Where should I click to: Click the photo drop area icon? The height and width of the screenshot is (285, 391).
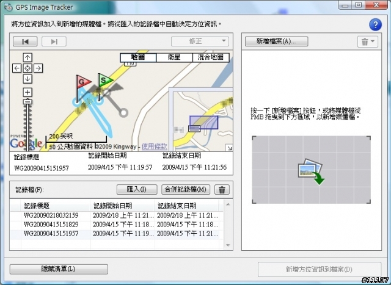(311, 172)
